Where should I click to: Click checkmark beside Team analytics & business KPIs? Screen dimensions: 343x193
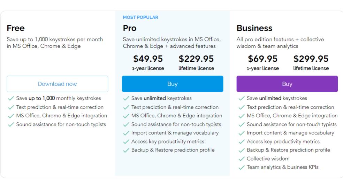pos(241,167)
